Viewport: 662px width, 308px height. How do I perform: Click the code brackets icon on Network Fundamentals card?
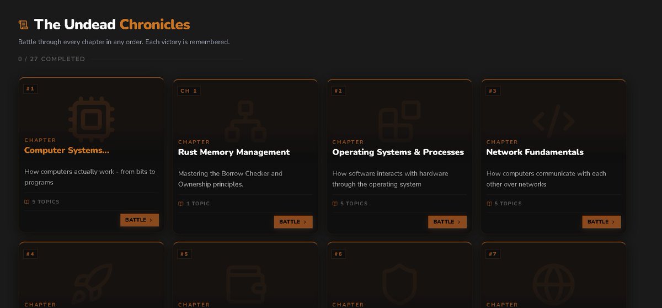pos(553,121)
